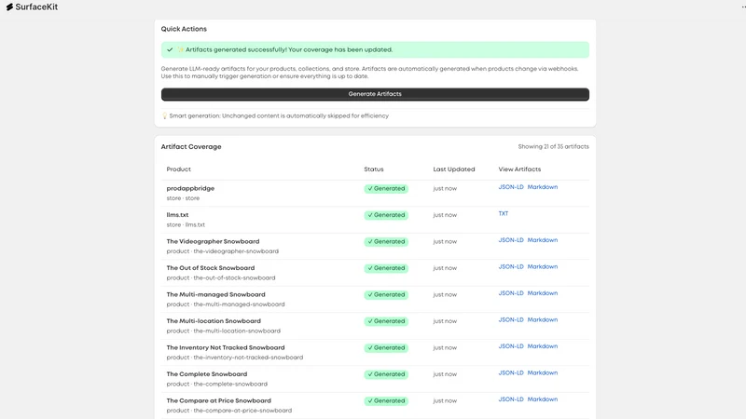
Task: Click Generated badge for The Complete Snowboard
Action: point(386,375)
